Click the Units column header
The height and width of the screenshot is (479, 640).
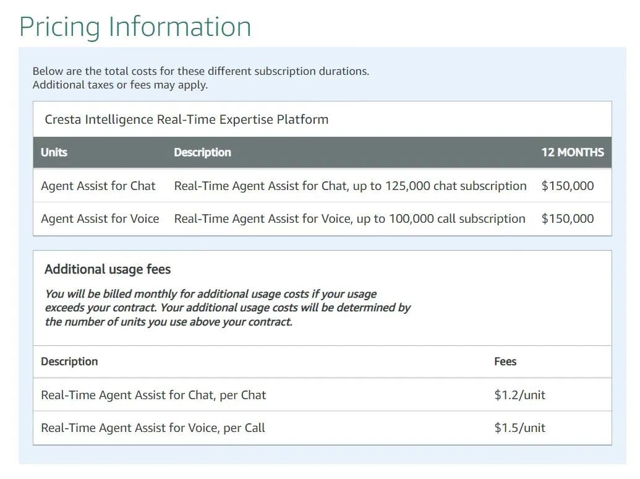[54, 152]
